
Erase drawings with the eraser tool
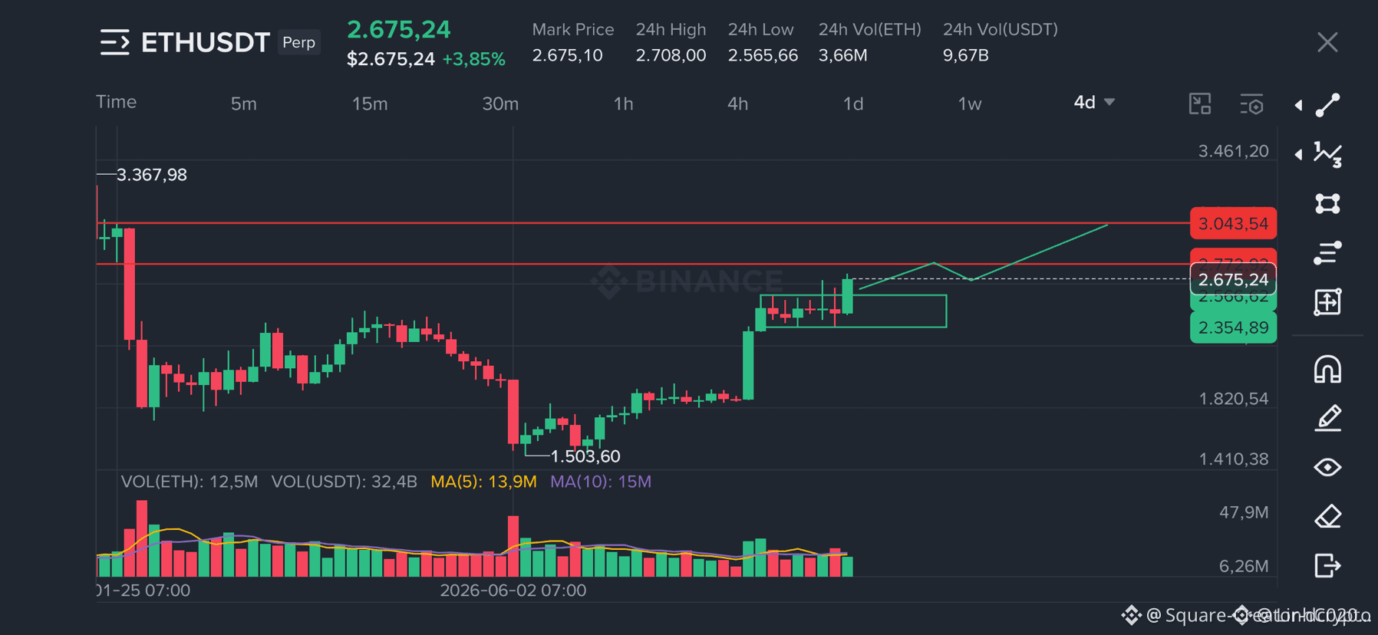(x=1327, y=516)
